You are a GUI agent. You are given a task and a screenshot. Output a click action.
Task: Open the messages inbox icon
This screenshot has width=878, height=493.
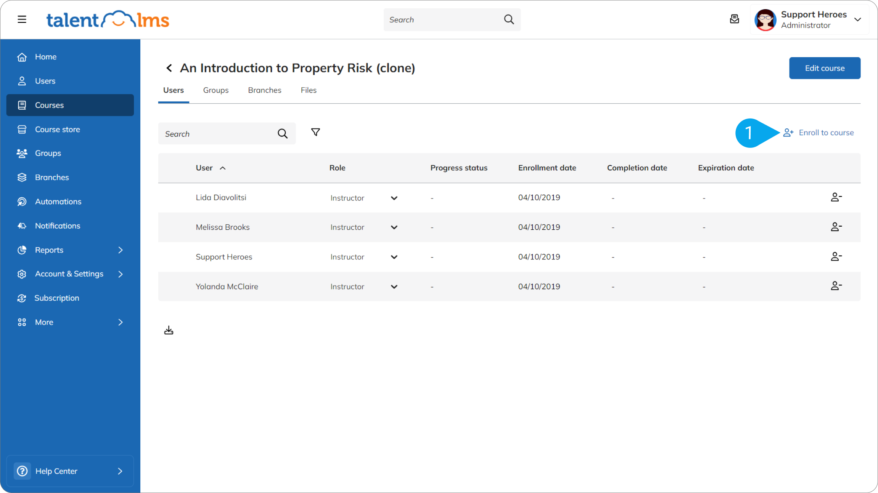point(734,19)
